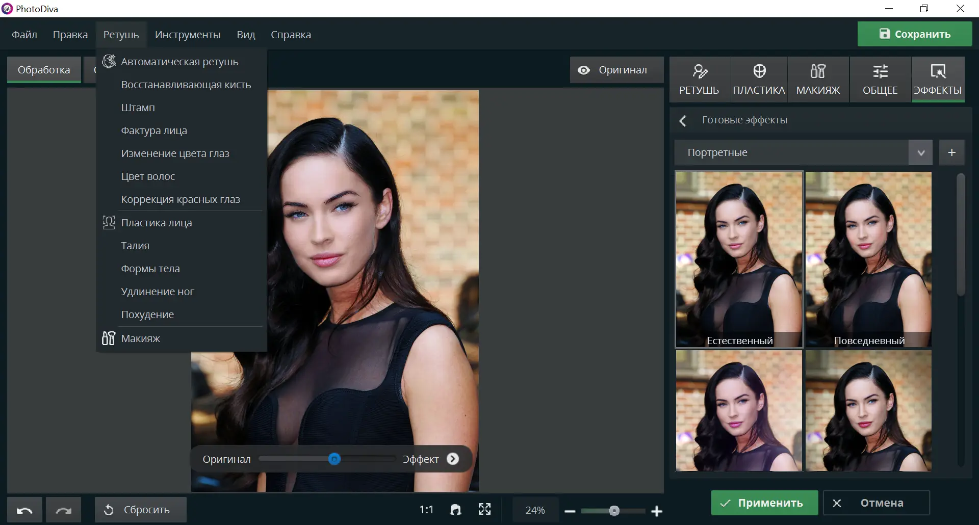Choose Формы тела menu entry
Image resolution: width=979 pixels, height=525 pixels.
(x=181, y=269)
